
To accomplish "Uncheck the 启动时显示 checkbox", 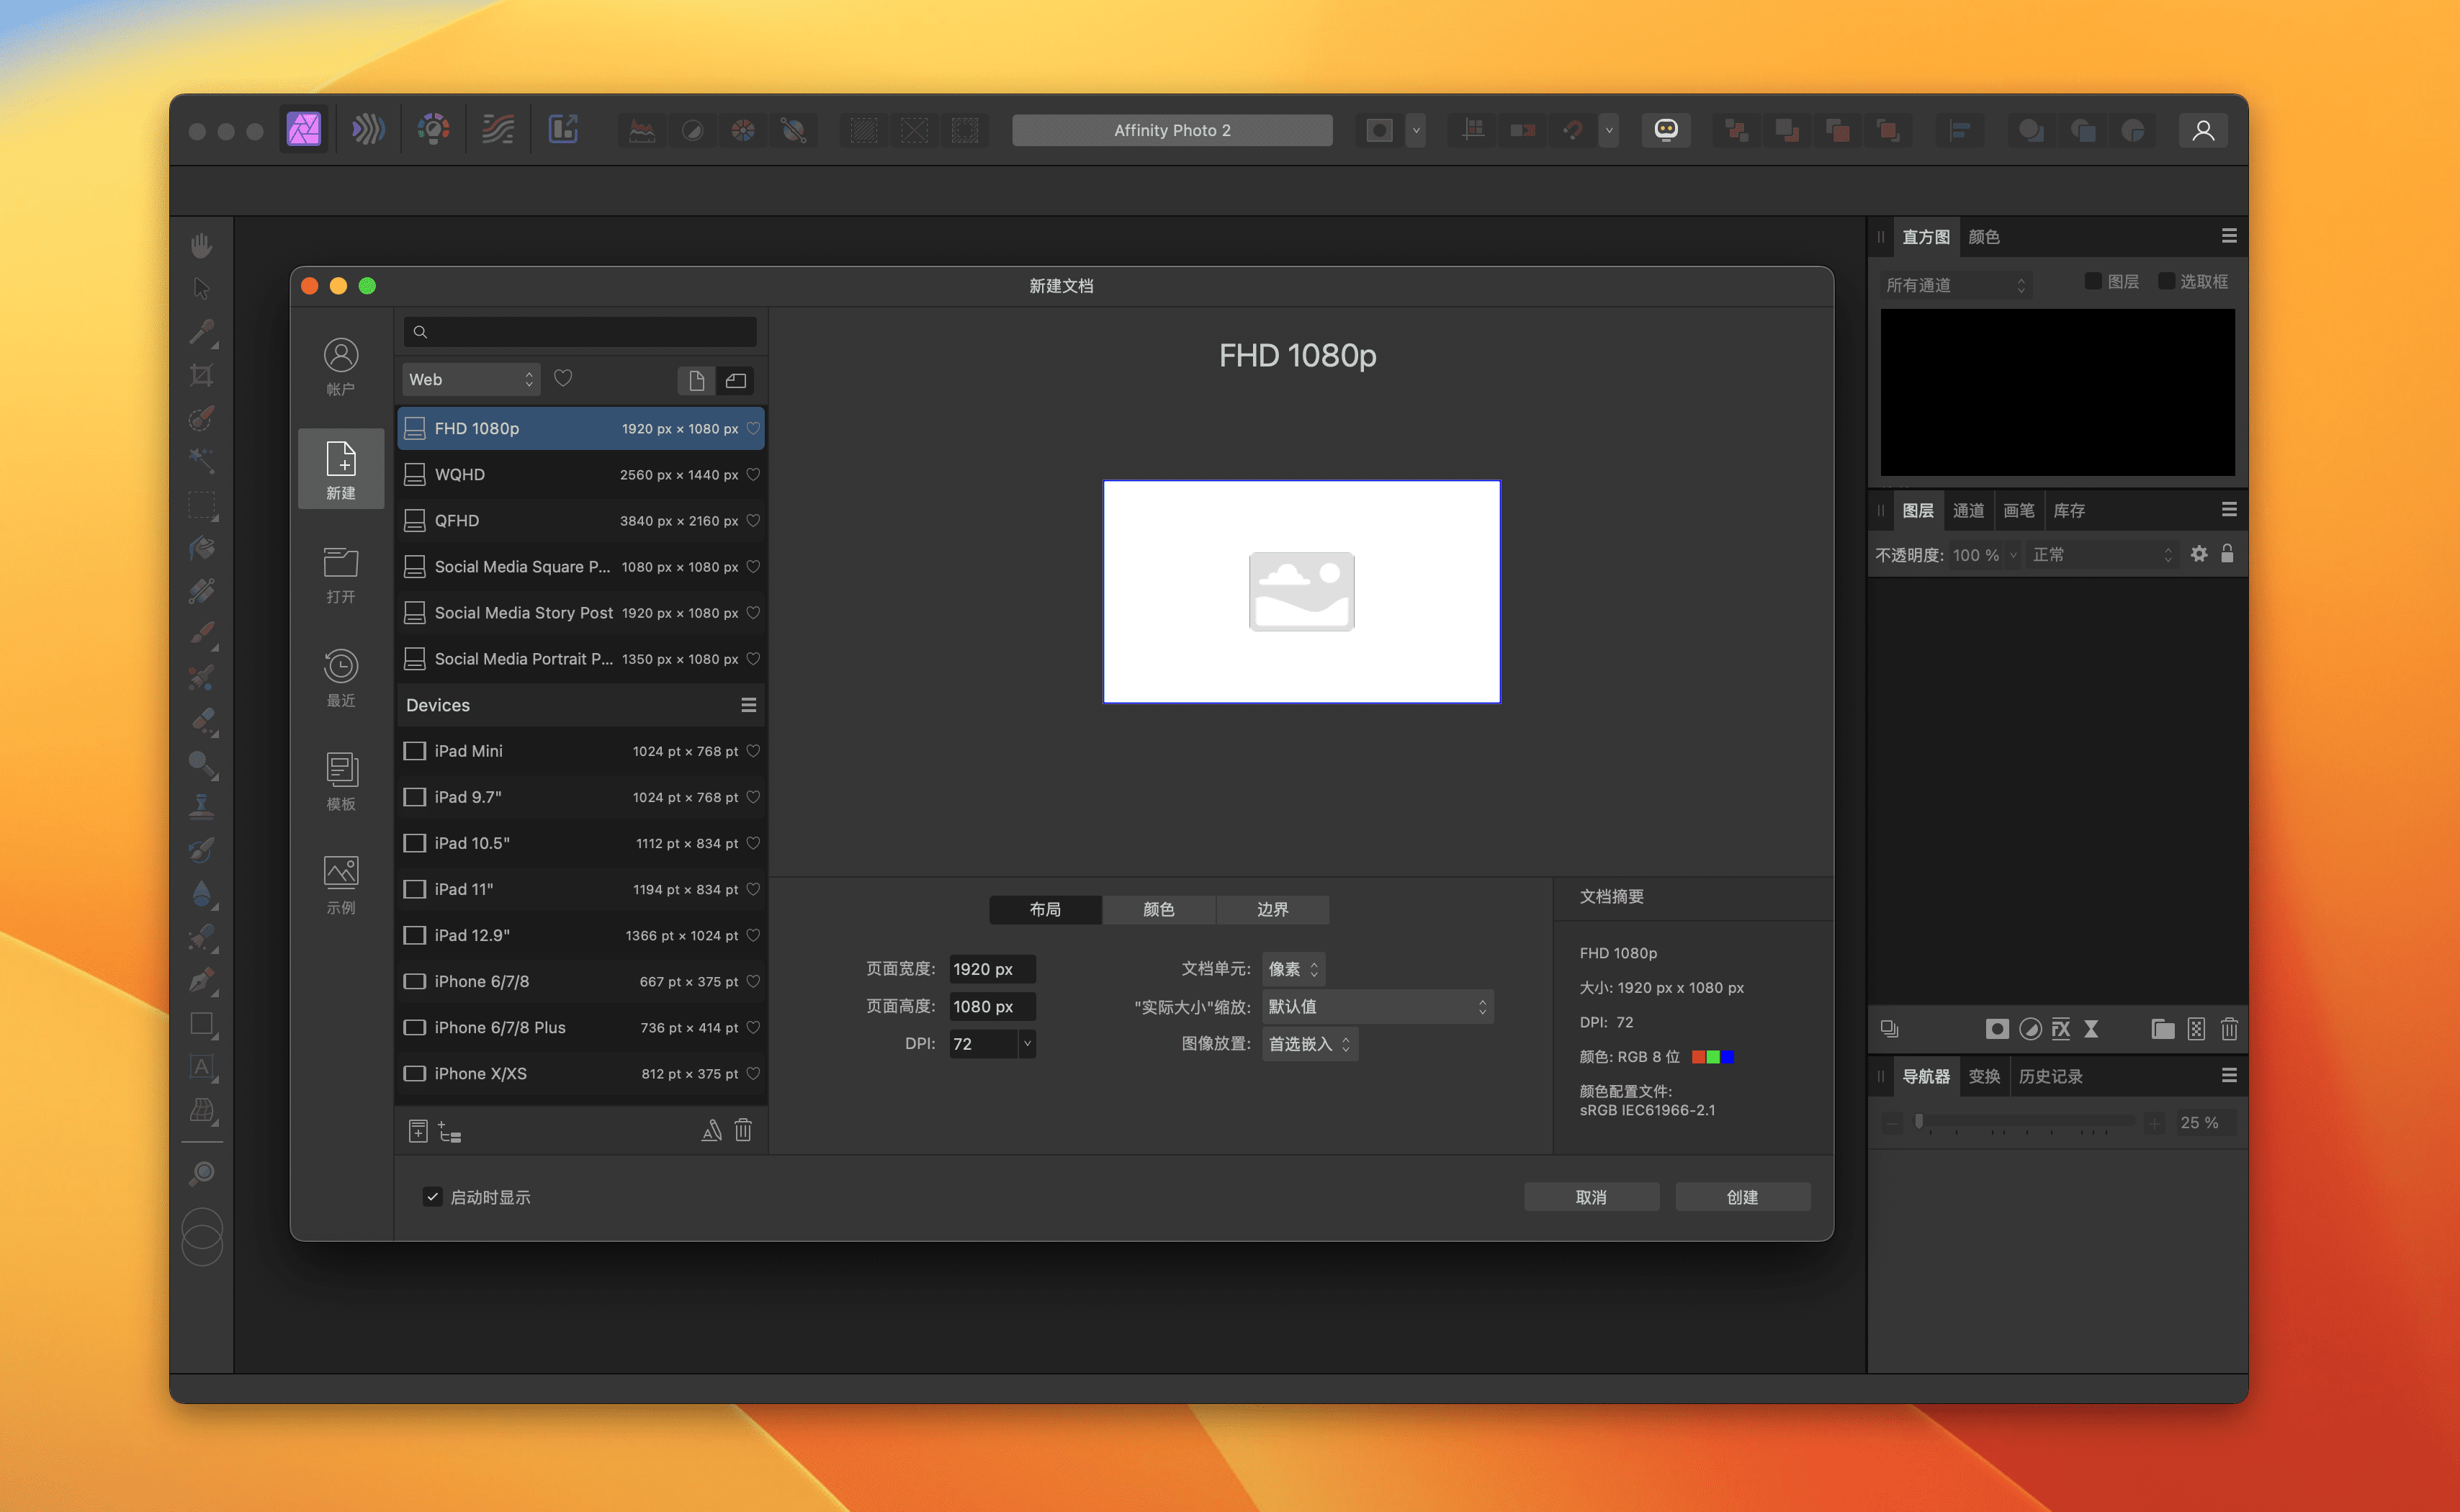I will 432,1197.
